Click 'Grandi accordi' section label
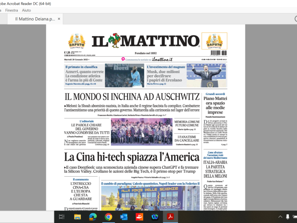This screenshot has height=223, width=297. pos(215,94)
